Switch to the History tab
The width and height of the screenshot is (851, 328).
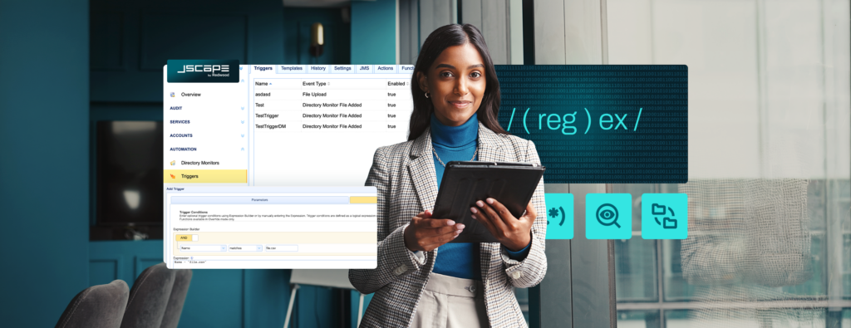[x=318, y=68]
